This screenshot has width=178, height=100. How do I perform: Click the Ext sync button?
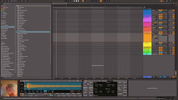(x=5, y=1)
